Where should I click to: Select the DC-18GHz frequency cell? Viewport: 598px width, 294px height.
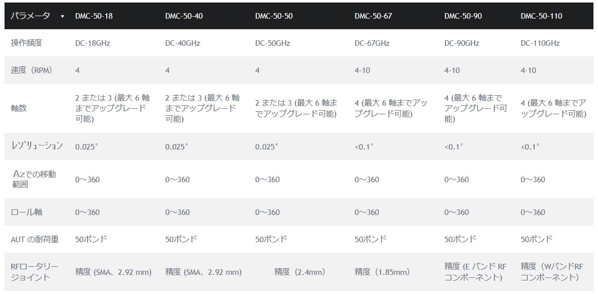(x=93, y=43)
